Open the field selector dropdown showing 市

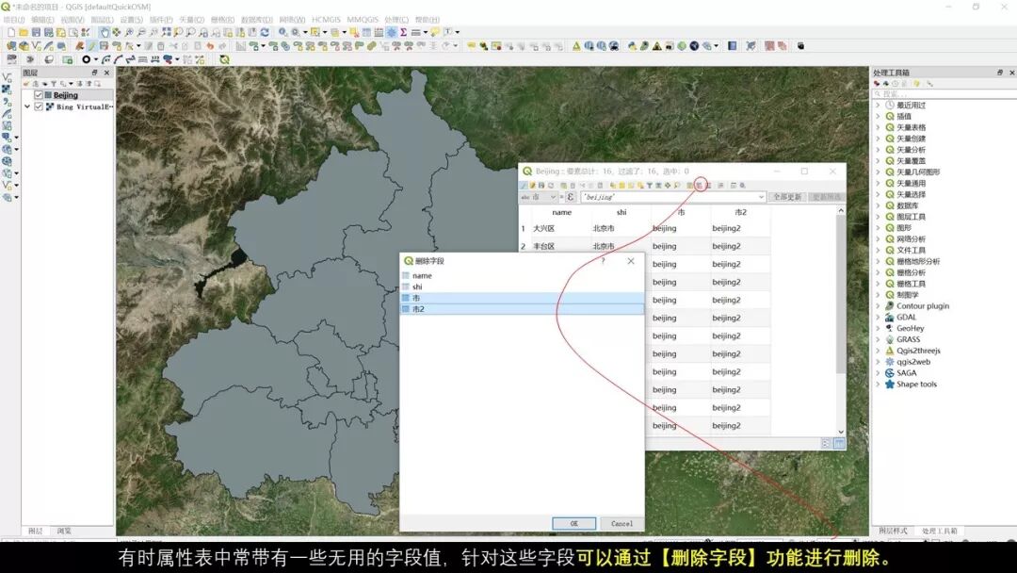pyautogui.click(x=539, y=197)
